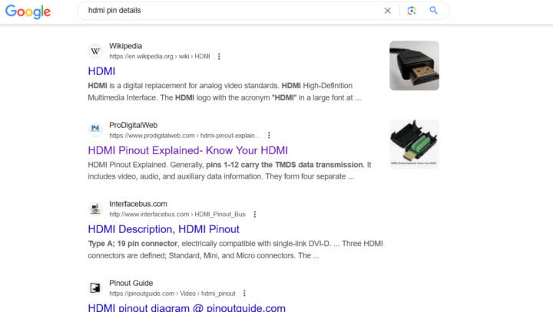The image size is (553, 312).
Task: Click the pinoutguide.com URL breadcrumb
Action: point(172,294)
